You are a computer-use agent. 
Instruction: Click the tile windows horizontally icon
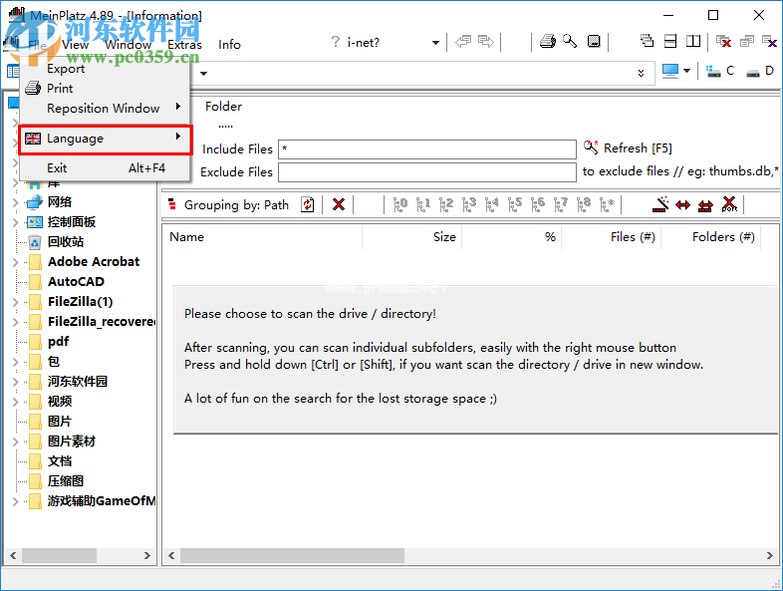[669, 42]
